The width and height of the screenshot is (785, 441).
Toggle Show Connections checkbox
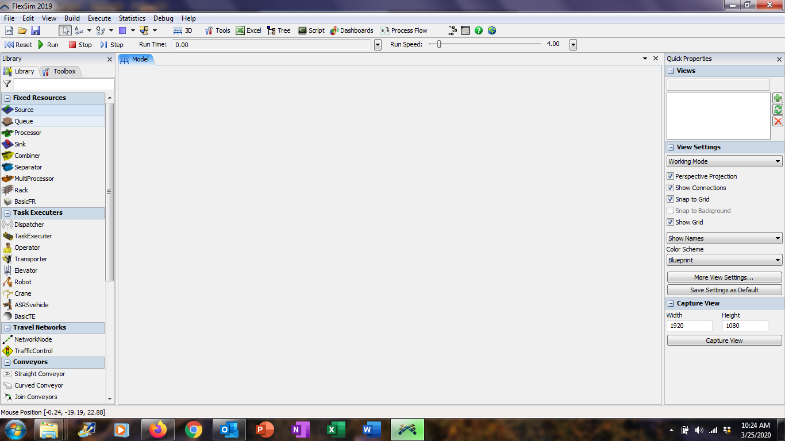tap(670, 188)
